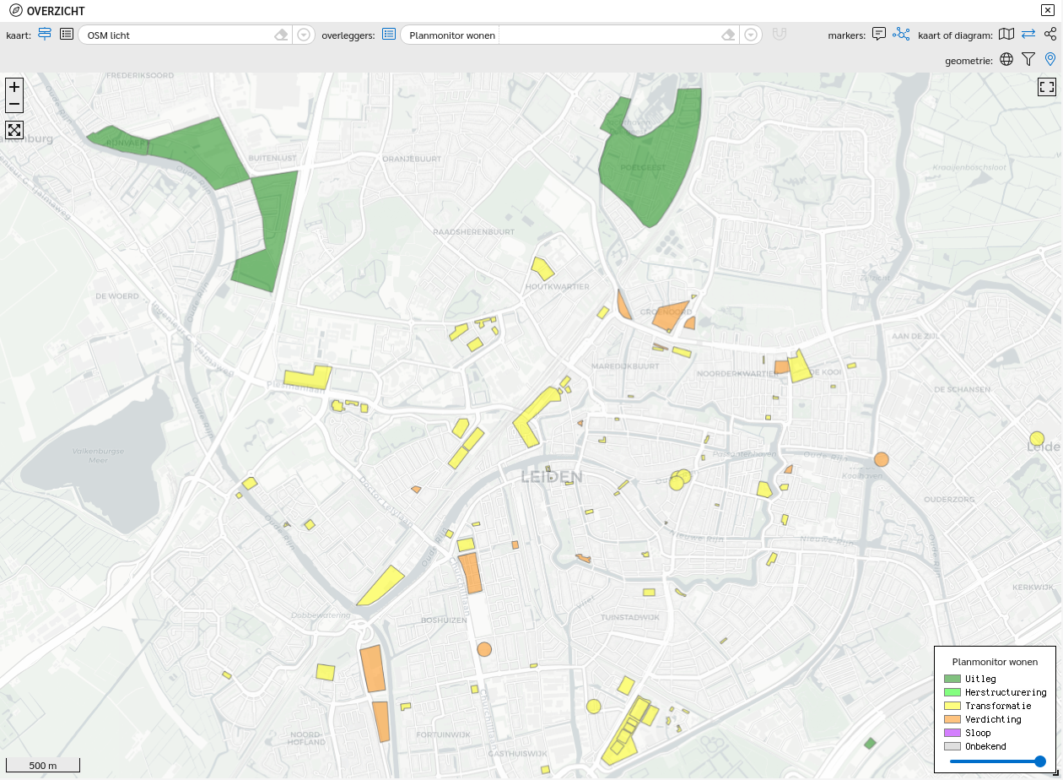This screenshot has width=1063, height=780.
Task: Fit map to extent icon
Action: (14, 130)
